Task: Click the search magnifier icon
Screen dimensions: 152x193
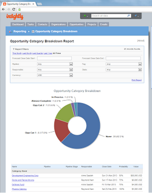Action: pos(128,16)
